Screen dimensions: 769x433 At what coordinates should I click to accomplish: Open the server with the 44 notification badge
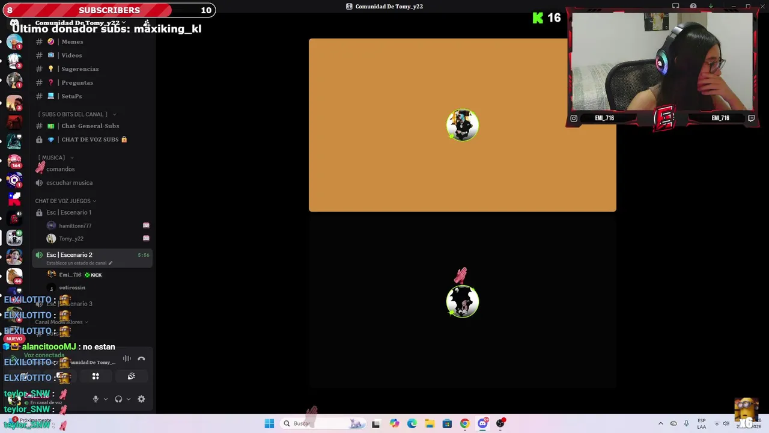[x=14, y=276]
